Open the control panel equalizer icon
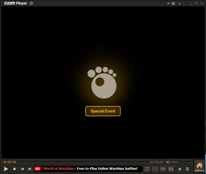206x174 pixels. click(x=155, y=169)
